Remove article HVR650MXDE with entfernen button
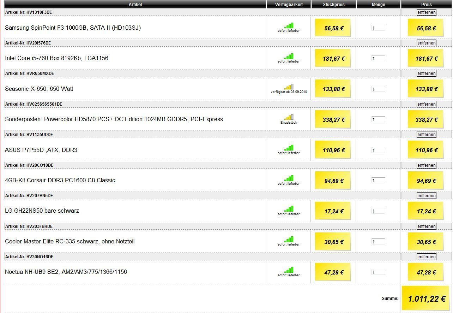453x313 pixels. click(426, 73)
